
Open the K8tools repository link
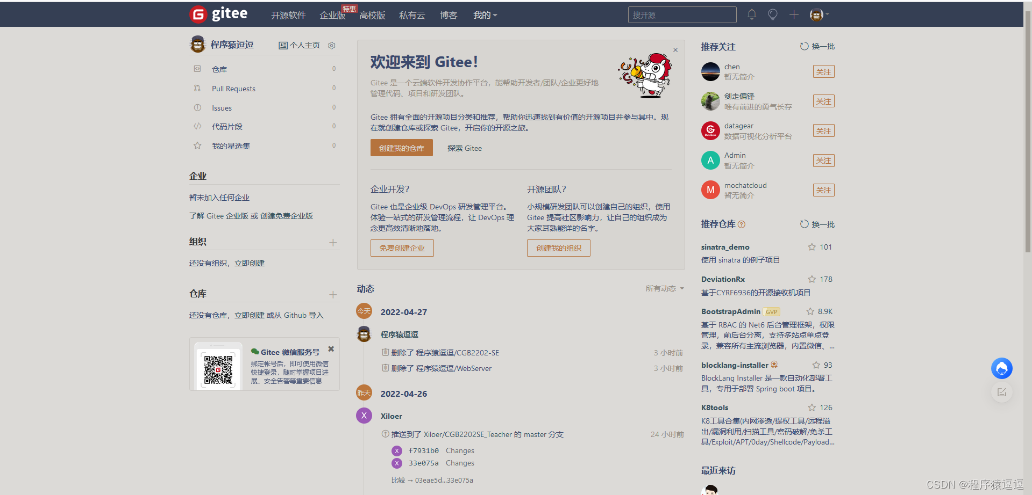point(715,407)
